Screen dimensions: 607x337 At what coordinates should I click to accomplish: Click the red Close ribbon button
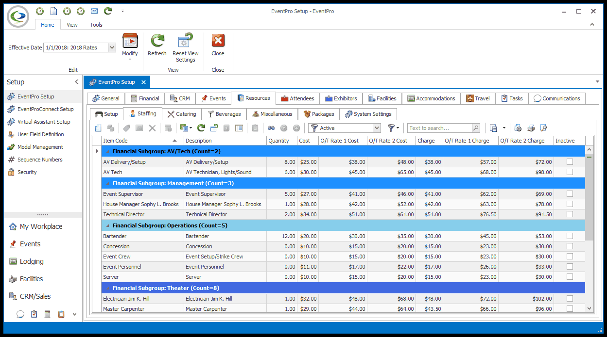(218, 45)
